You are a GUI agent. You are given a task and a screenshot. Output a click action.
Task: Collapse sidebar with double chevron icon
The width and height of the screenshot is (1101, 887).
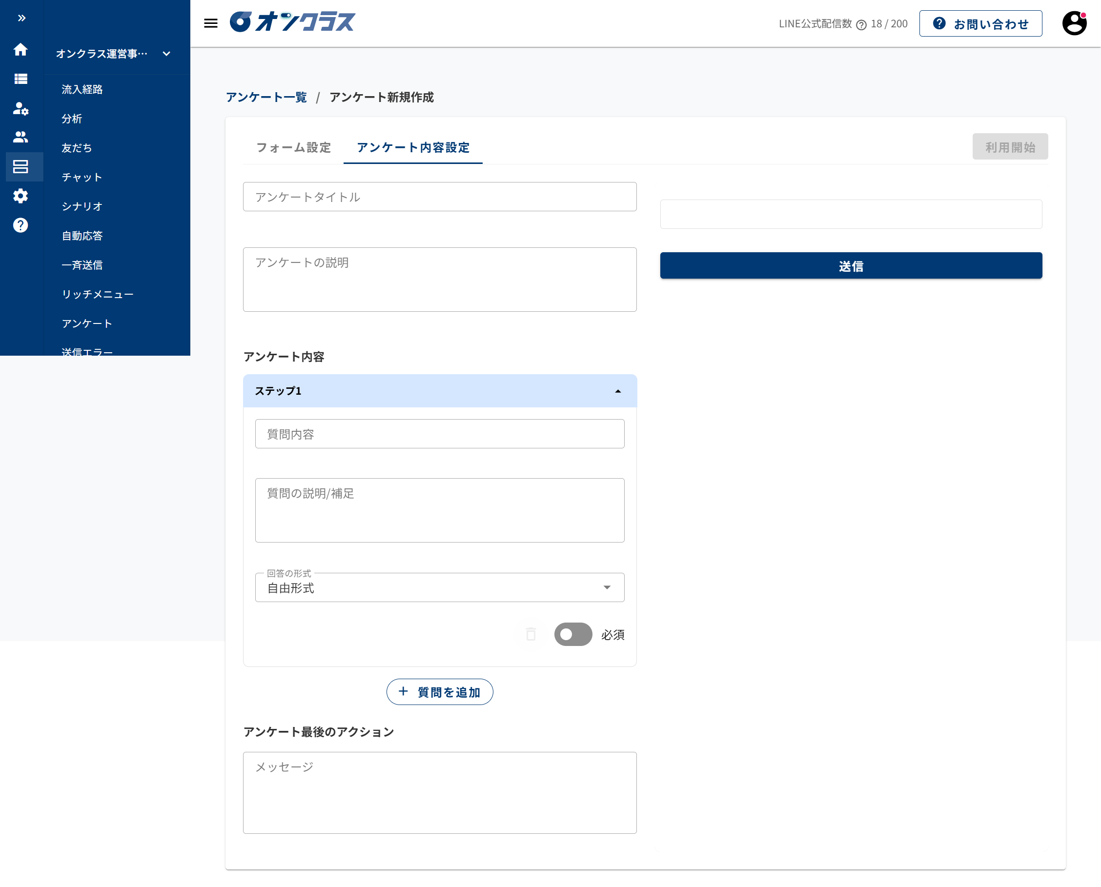point(21,19)
